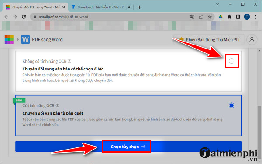Open the user account icon on Smallpdf
262x164 pixels.
tap(252, 39)
